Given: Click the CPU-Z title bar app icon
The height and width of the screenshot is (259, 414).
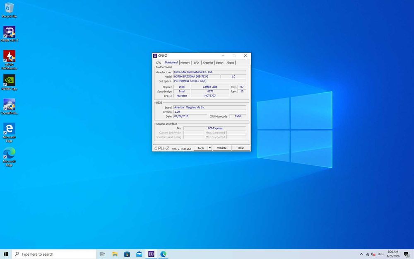Looking at the screenshot, I should (x=155, y=56).
